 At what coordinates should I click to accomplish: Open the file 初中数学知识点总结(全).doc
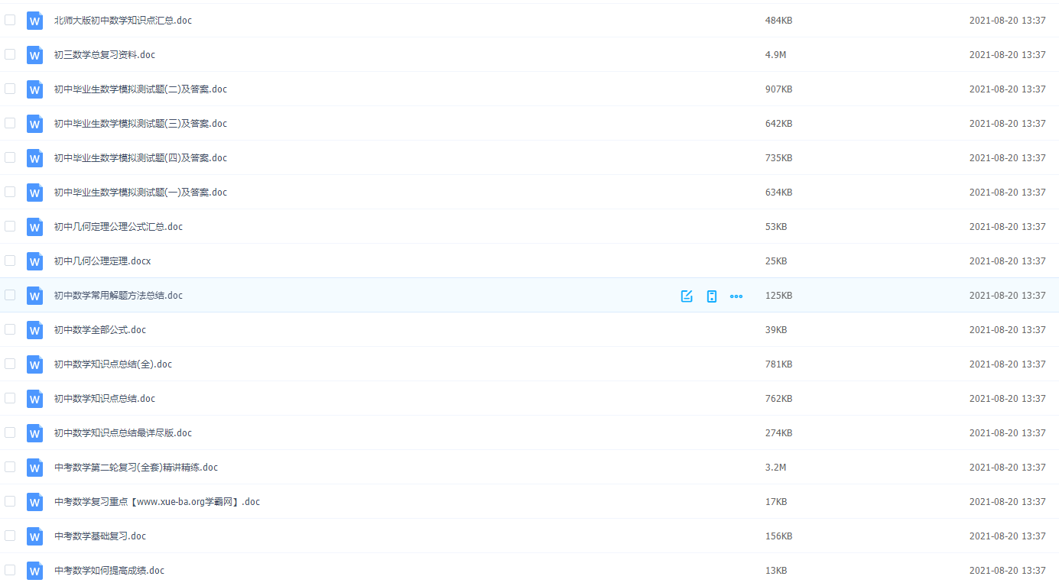[x=112, y=364]
